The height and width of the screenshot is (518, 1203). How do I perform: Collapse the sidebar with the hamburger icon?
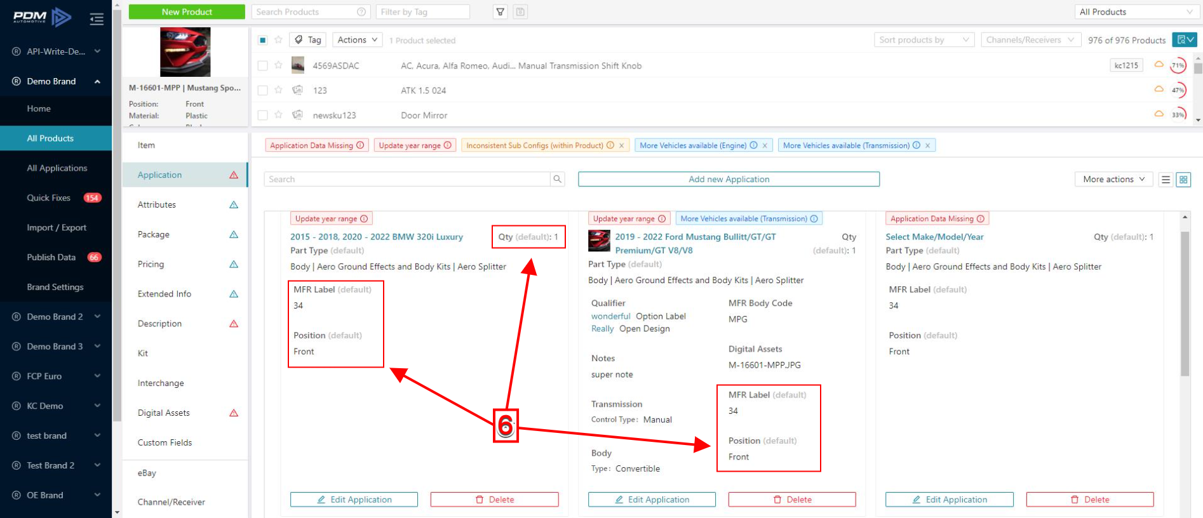click(x=97, y=19)
